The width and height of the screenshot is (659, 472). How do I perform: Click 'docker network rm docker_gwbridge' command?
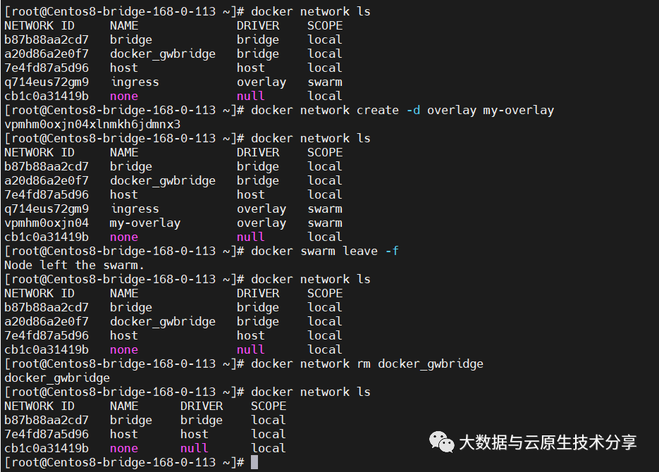click(367, 364)
